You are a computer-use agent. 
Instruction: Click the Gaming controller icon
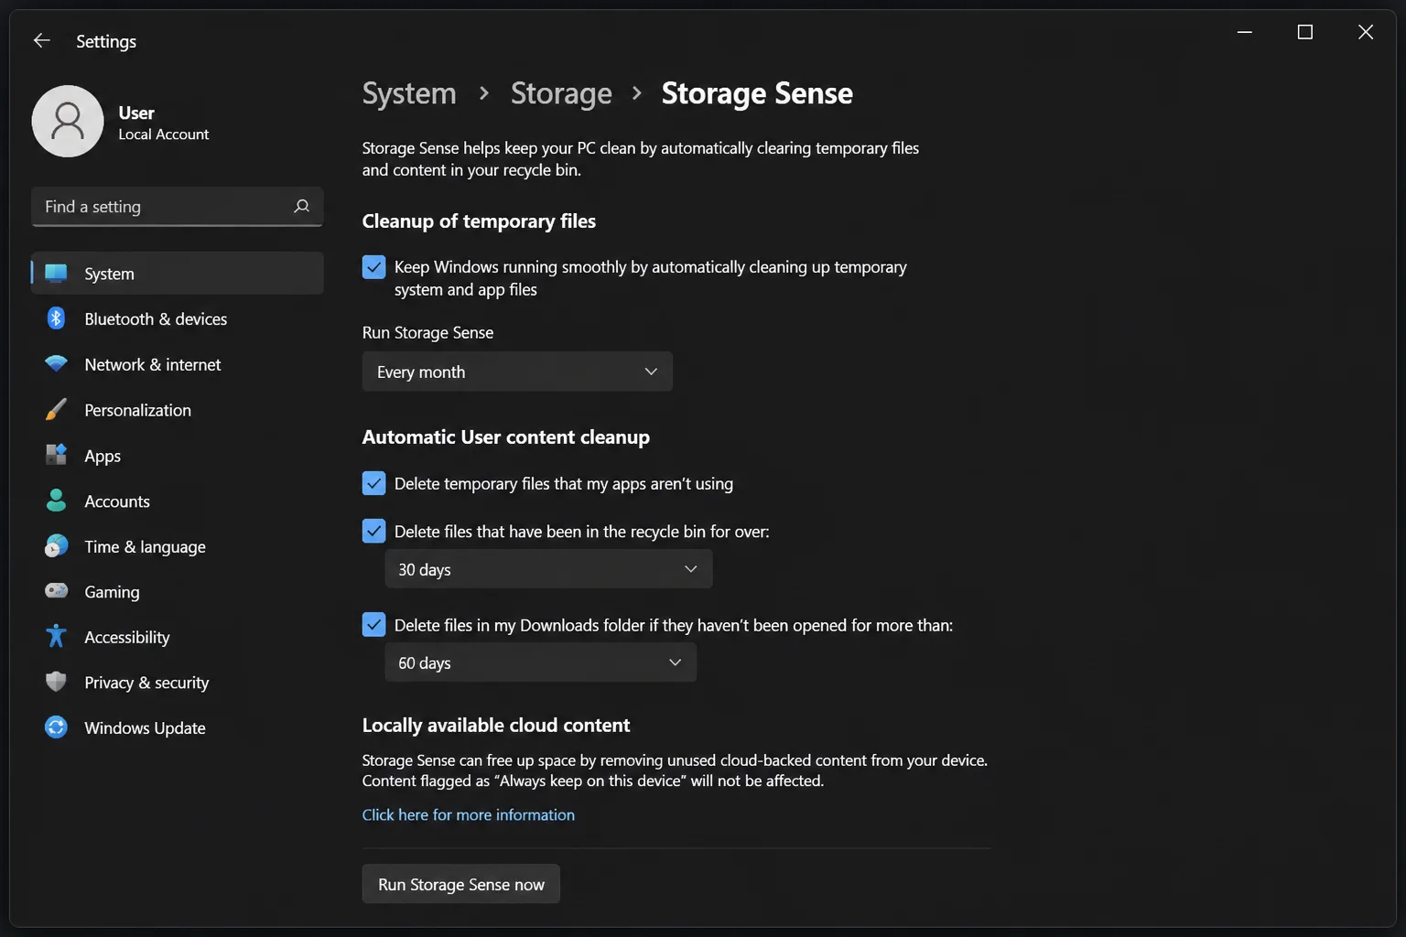(x=56, y=591)
